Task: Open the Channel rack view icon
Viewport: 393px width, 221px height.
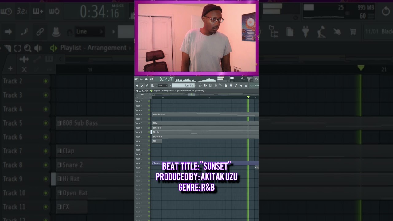Action: [x=211, y=86]
